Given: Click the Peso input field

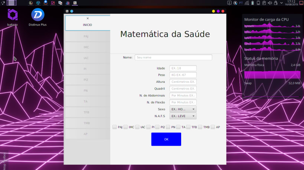Looking at the screenshot, I should click(x=183, y=75).
